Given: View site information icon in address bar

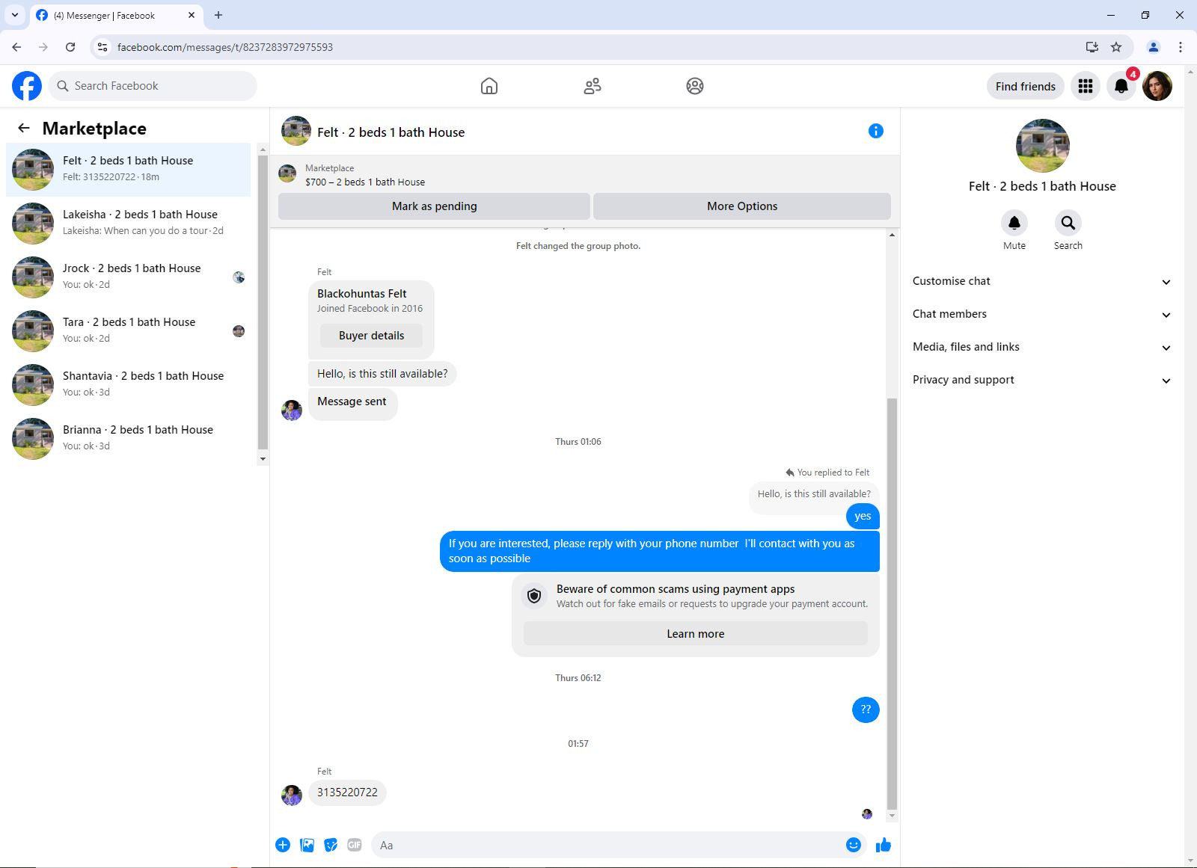Looking at the screenshot, I should pos(102,47).
